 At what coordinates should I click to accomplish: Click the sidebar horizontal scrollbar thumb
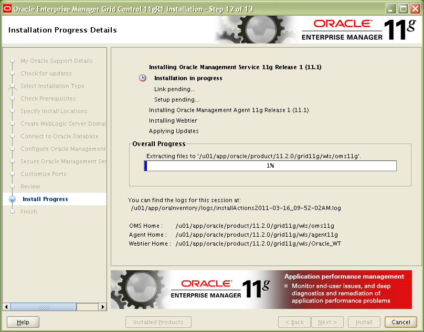[x=44, y=307]
